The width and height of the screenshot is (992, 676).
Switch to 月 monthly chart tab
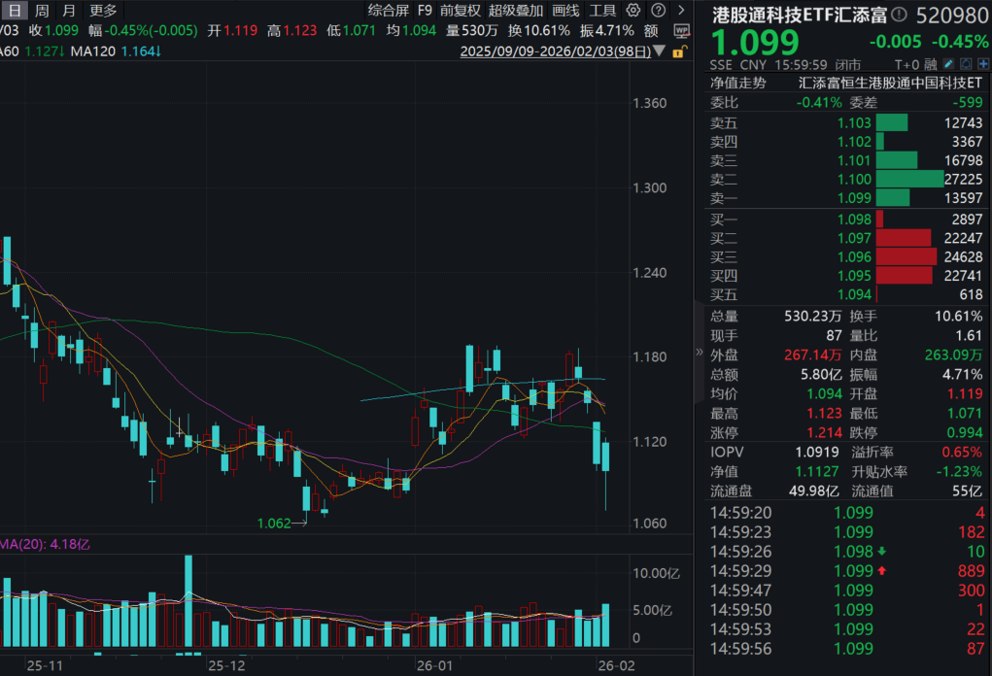[x=68, y=11]
